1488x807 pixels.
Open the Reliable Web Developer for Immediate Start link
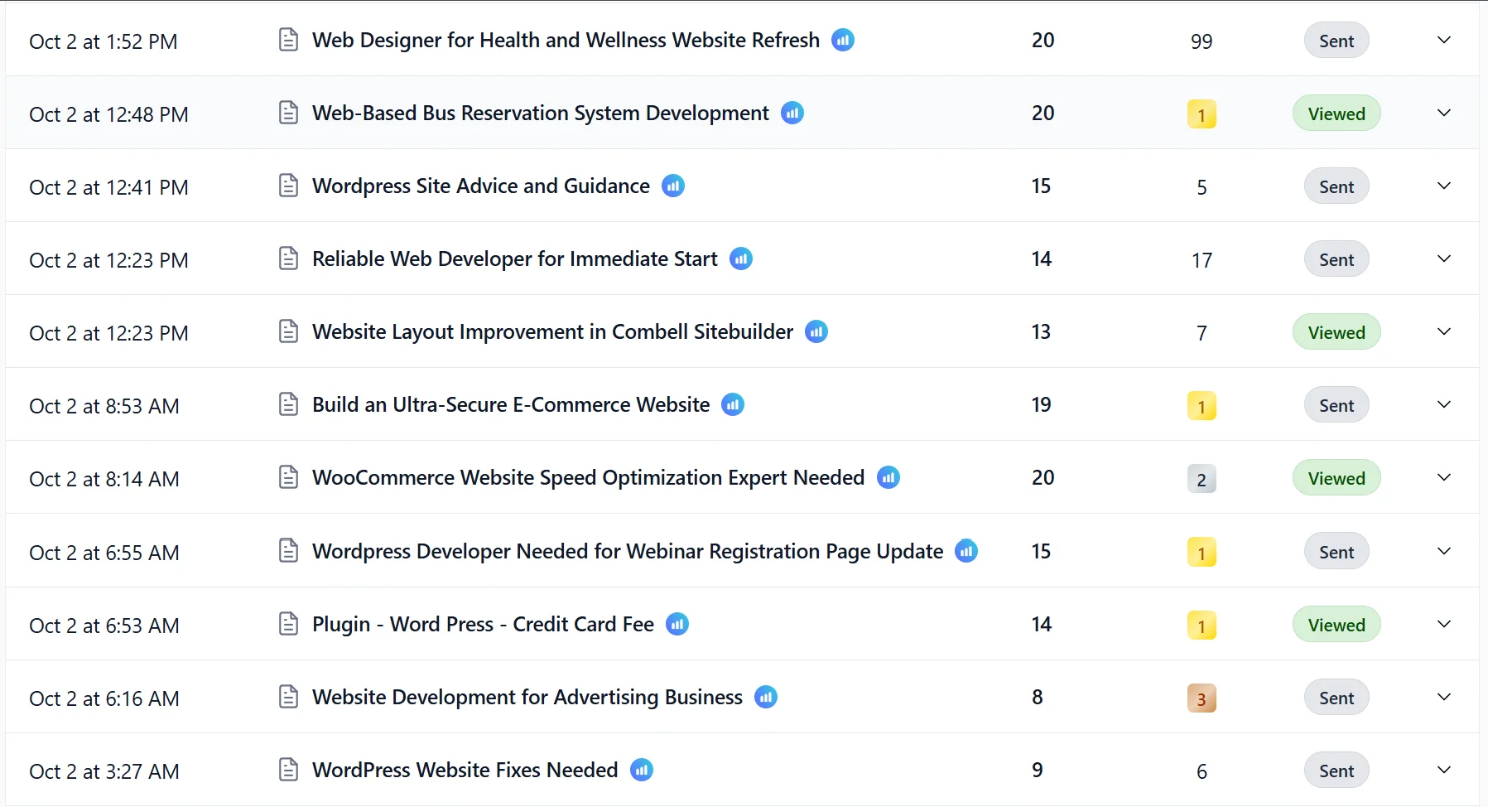[514, 259]
